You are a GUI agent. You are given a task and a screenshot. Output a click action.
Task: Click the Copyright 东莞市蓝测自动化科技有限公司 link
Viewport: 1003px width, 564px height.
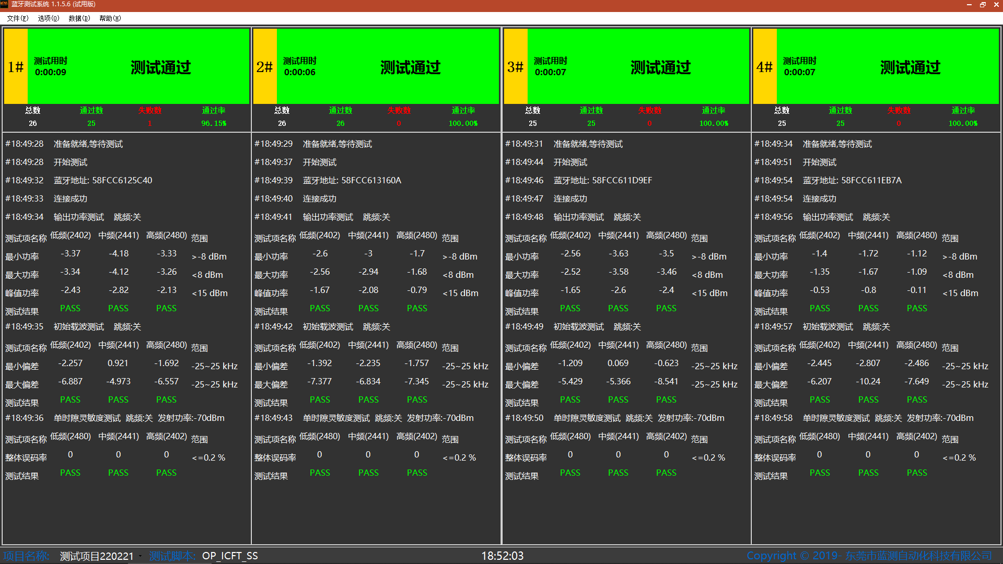869,556
